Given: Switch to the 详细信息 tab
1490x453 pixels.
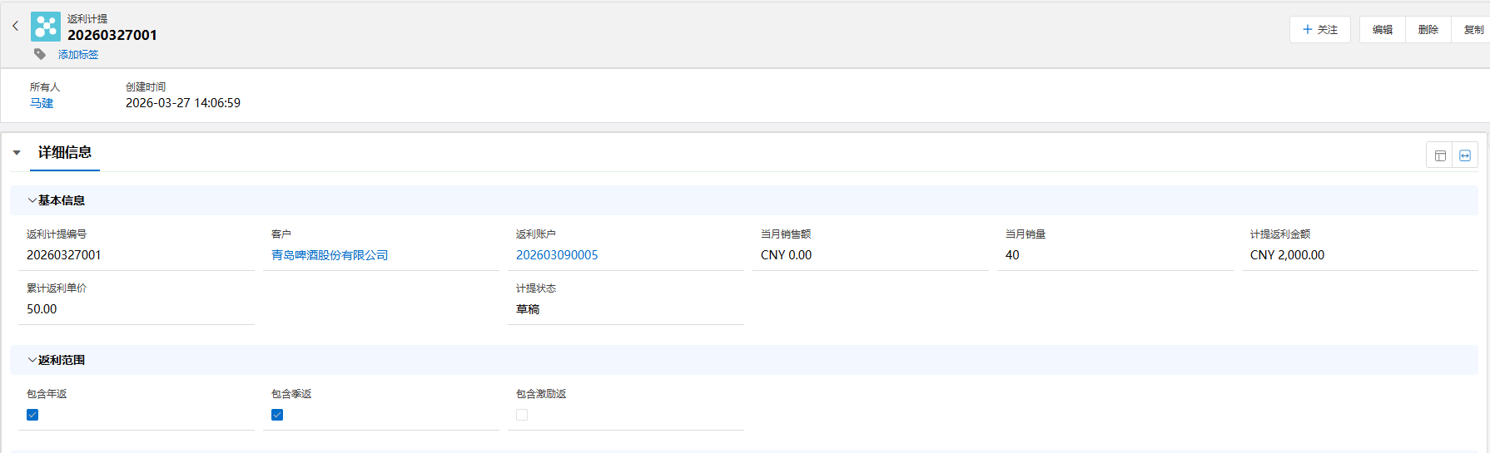Looking at the screenshot, I should (65, 153).
